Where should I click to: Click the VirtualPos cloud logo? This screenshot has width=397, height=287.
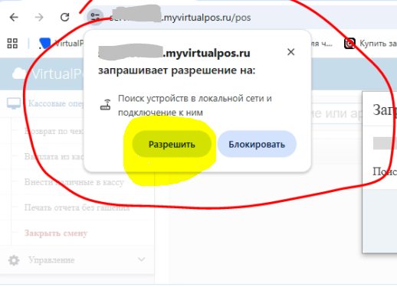pyautogui.click(x=19, y=73)
